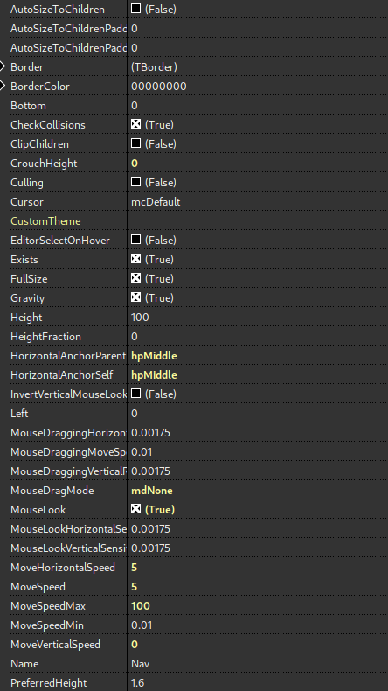Enable the ClipChildren checkbox
The image size is (388, 691).
pyautogui.click(x=135, y=143)
